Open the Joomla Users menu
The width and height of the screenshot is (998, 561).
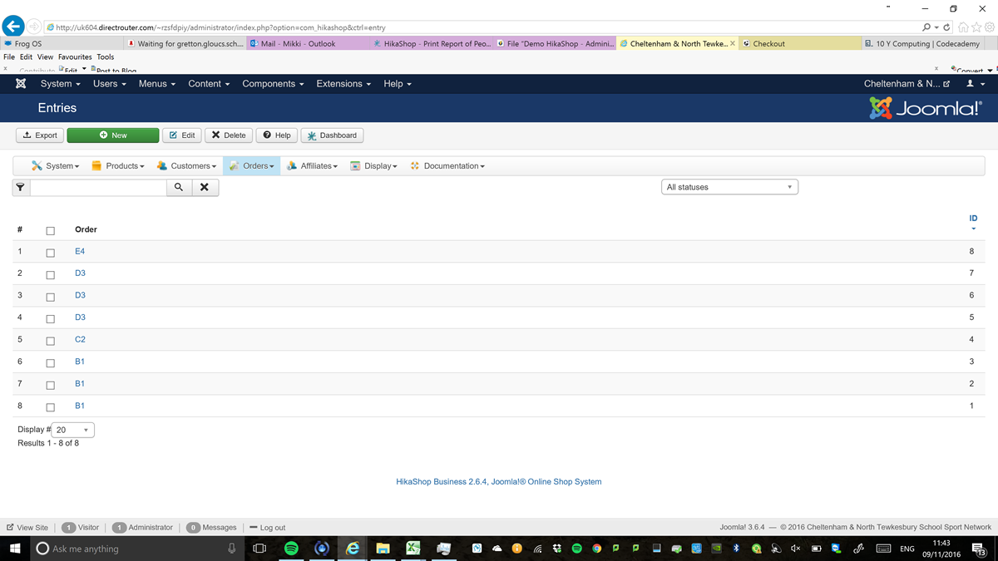click(x=110, y=84)
